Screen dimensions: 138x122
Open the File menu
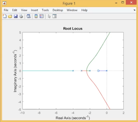pyautogui.click(x=6, y=10)
